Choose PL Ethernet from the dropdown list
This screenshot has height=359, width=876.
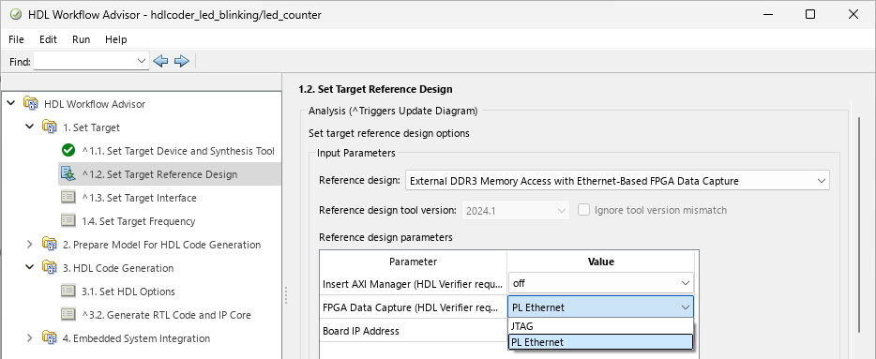coord(600,342)
